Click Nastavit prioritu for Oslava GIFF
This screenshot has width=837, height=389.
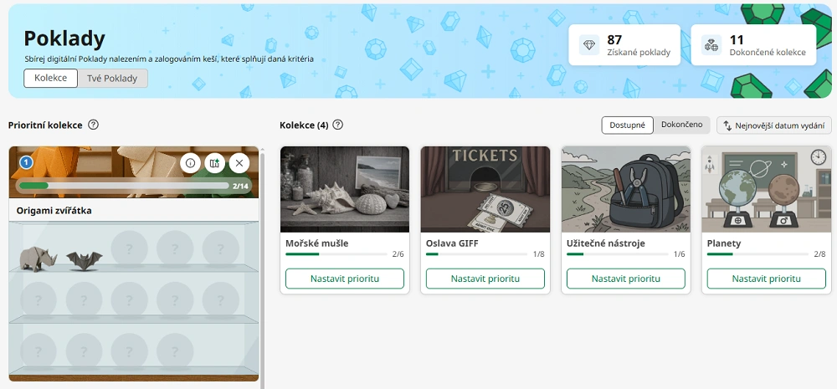(485, 279)
